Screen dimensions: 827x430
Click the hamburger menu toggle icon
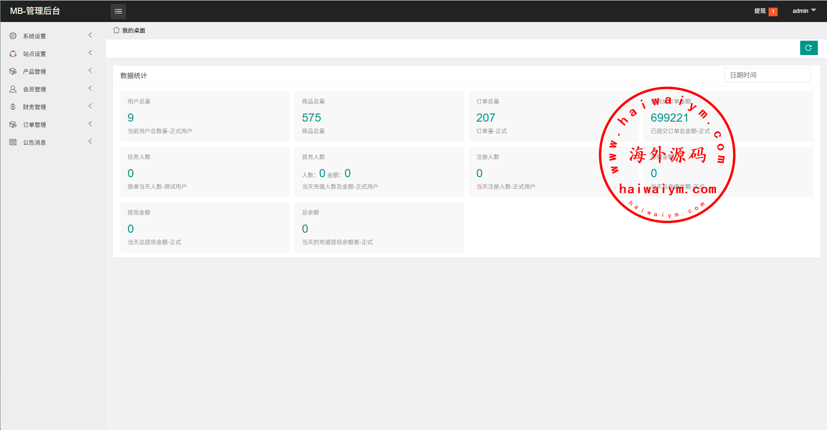118,11
